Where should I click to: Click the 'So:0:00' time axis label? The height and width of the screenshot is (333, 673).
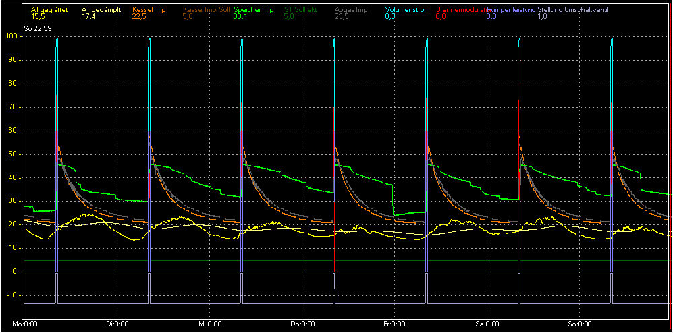[581, 324]
